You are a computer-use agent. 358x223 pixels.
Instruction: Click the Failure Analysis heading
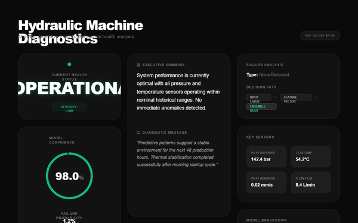pyautogui.click(x=265, y=65)
